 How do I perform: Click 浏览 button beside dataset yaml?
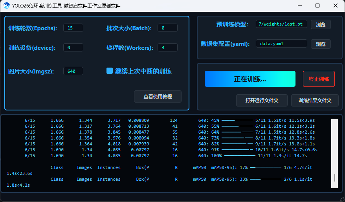tap(321, 44)
